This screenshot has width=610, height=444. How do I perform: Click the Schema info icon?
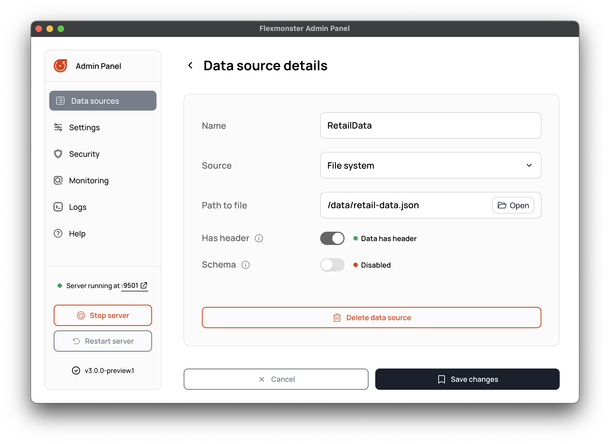245,265
